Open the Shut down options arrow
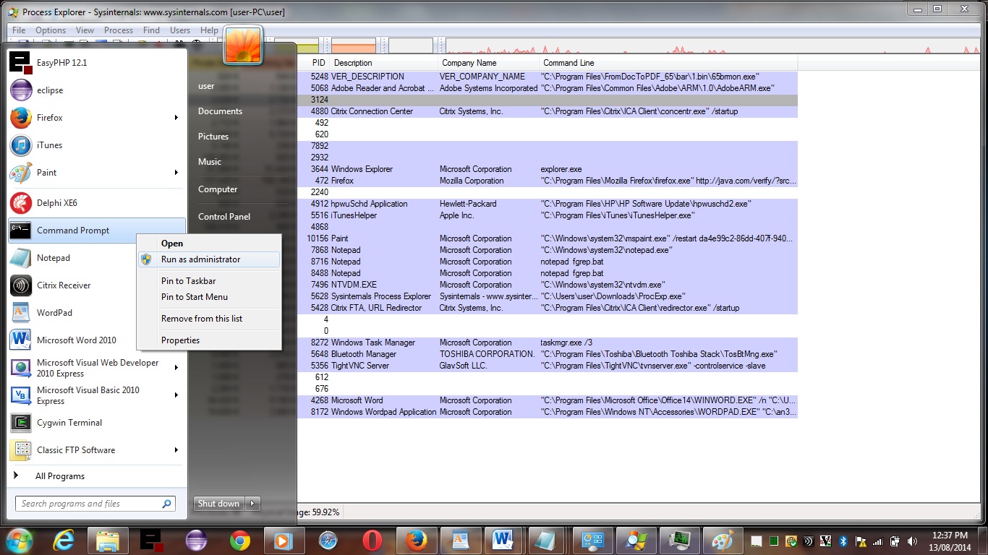The width and height of the screenshot is (988, 555). coord(252,504)
